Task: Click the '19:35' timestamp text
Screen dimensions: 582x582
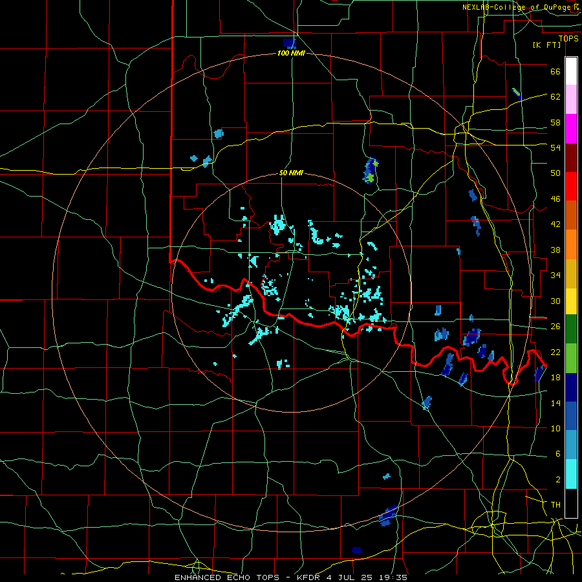Action: click(x=393, y=577)
